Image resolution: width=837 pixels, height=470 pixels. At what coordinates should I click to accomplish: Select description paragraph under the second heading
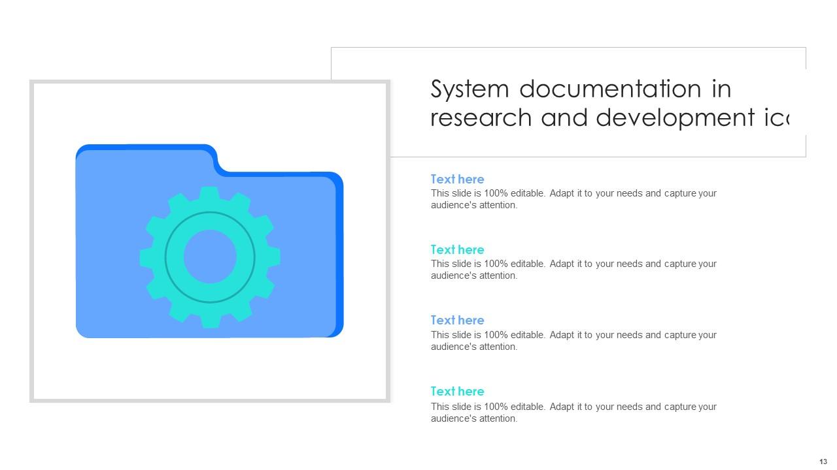pyautogui.click(x=573, y=270)
